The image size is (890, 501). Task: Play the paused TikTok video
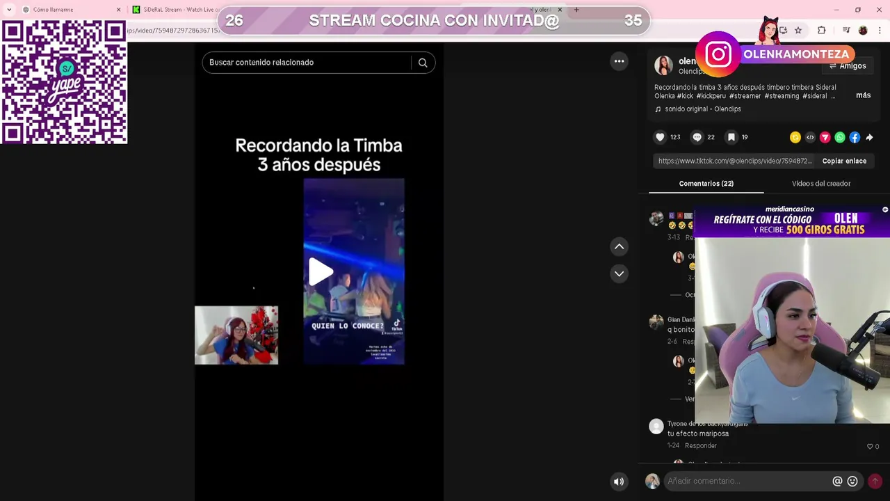[x=320, y=272]
